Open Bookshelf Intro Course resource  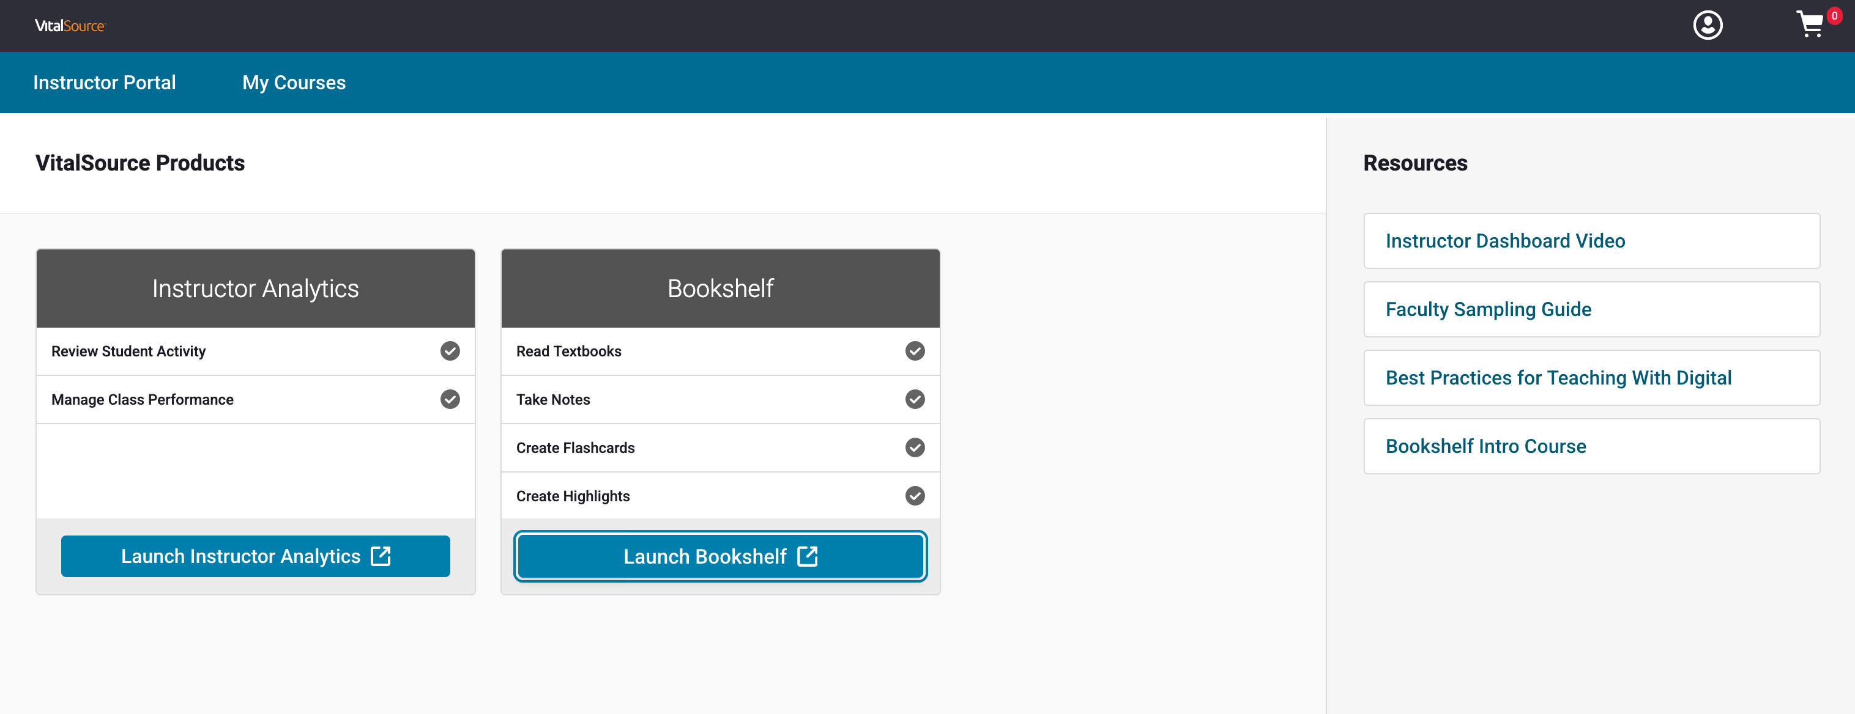pos(1591,446)
